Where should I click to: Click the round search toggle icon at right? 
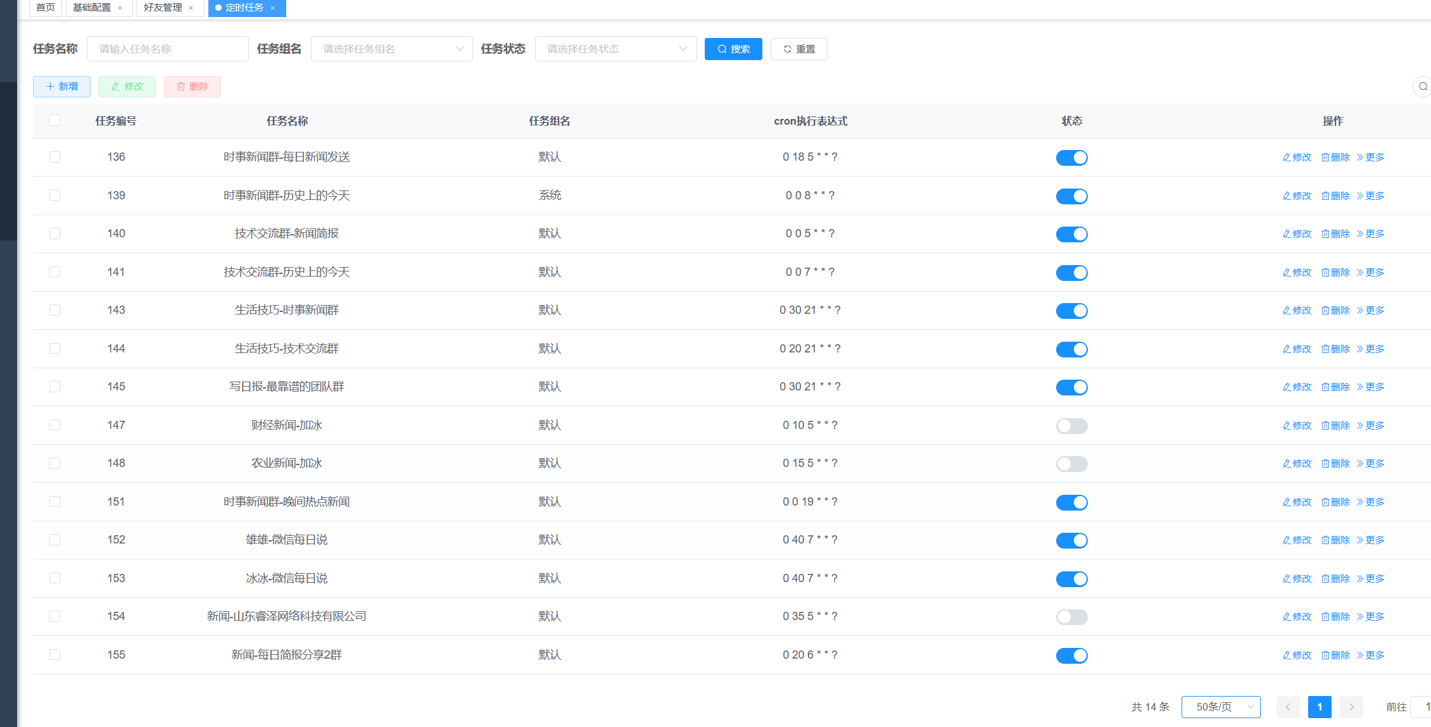pos(1423,87)
